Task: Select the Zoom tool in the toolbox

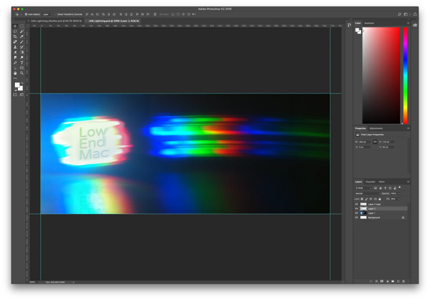Action: coord(22,73)
